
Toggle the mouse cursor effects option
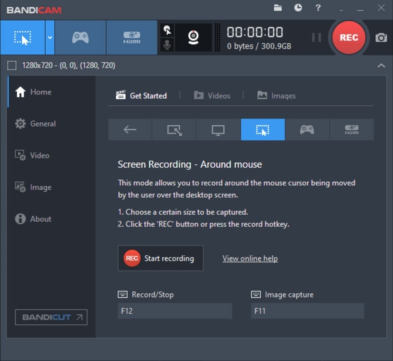[x=167, y=30]
